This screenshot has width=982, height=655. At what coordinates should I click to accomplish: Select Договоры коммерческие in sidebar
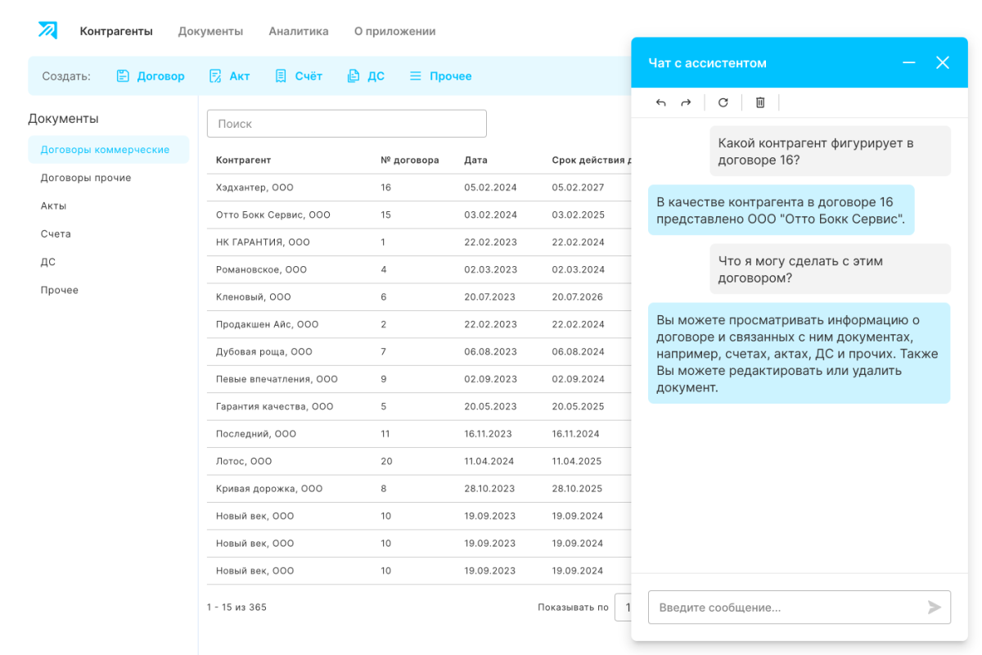tap(108, 150)
